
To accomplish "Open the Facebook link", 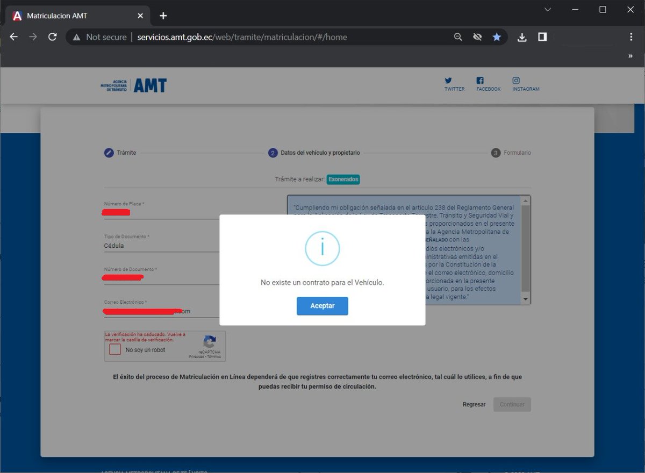I will tap(488, 84).
